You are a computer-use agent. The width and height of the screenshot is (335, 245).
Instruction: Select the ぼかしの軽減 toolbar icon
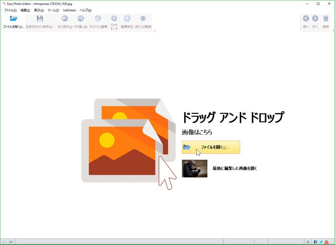143,19
